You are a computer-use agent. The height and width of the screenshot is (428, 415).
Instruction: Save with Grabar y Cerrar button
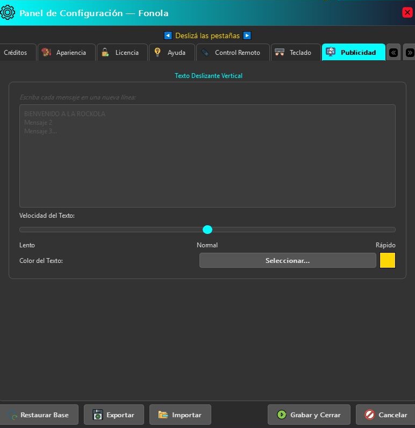pos(309,415)
